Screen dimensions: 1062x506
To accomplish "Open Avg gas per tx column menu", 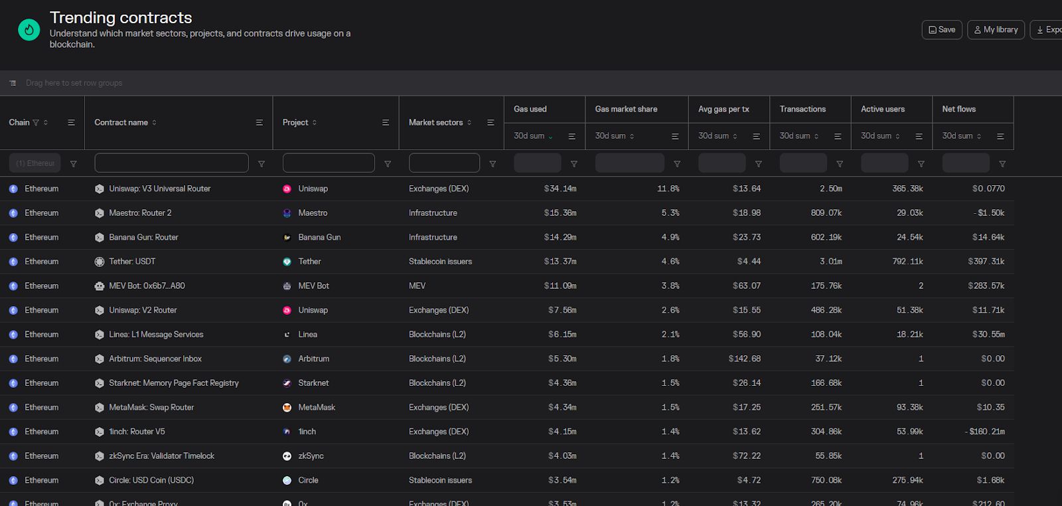I will (756, 136).
